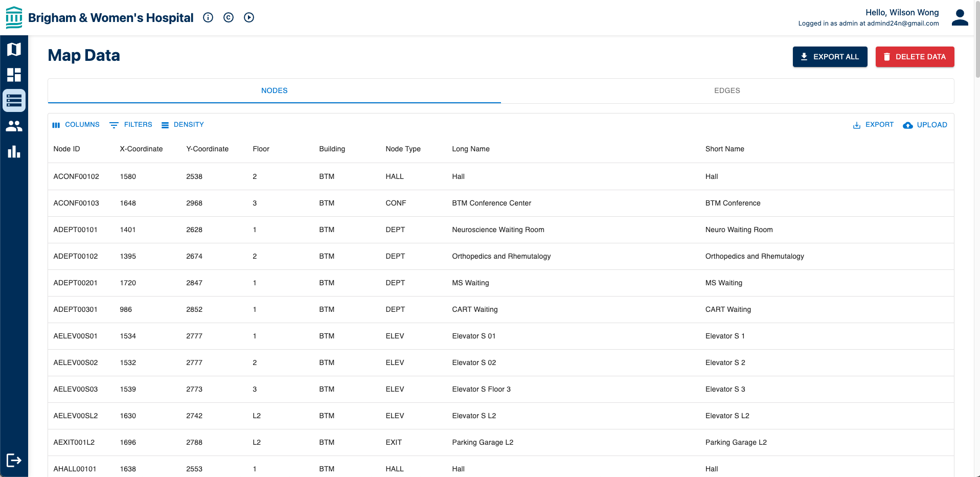Click the Elevator S 01 long name

coord(473,336)
